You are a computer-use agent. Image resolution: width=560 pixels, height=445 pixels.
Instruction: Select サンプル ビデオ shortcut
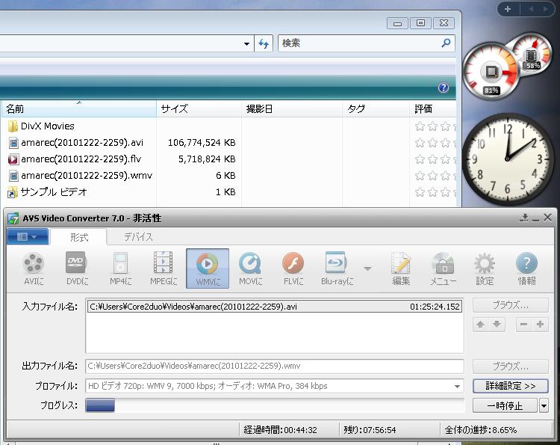pos(47,192)
